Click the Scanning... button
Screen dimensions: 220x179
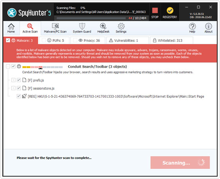[x=180, y=163]
